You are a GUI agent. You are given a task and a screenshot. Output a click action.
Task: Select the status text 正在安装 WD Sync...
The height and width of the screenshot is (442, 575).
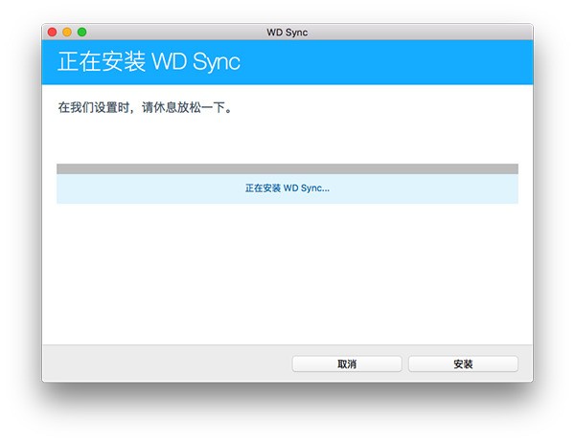pyautogui.click(x=287, y=188)
